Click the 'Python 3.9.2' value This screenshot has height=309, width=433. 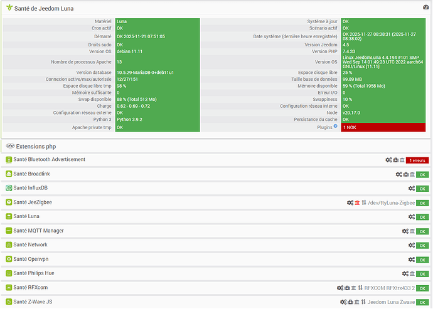pyautogui.click(x=129, y=120)
